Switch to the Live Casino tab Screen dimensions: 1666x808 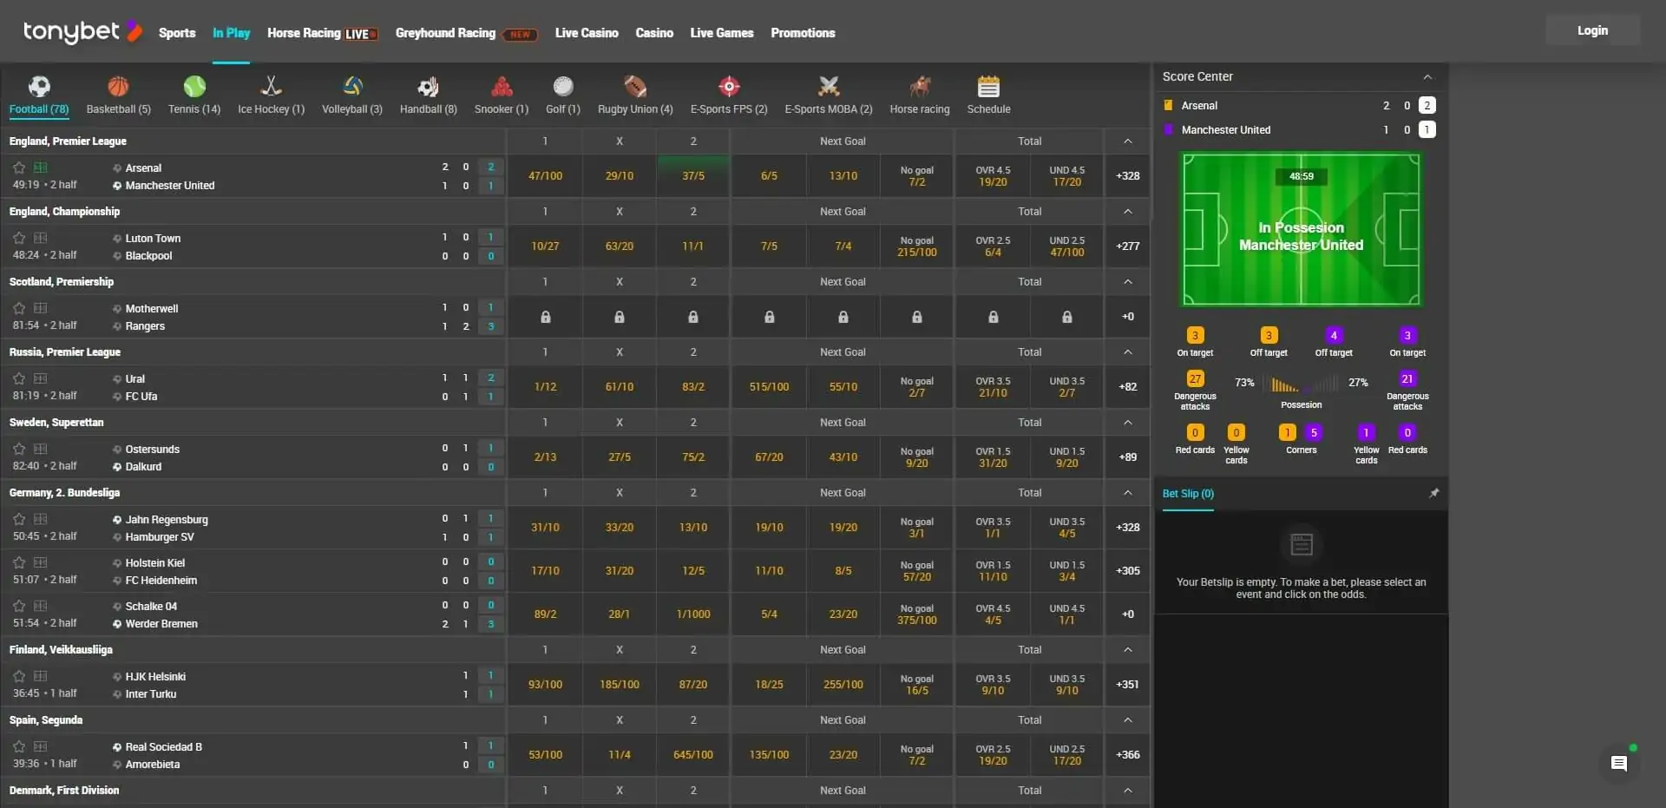(587, 33)
